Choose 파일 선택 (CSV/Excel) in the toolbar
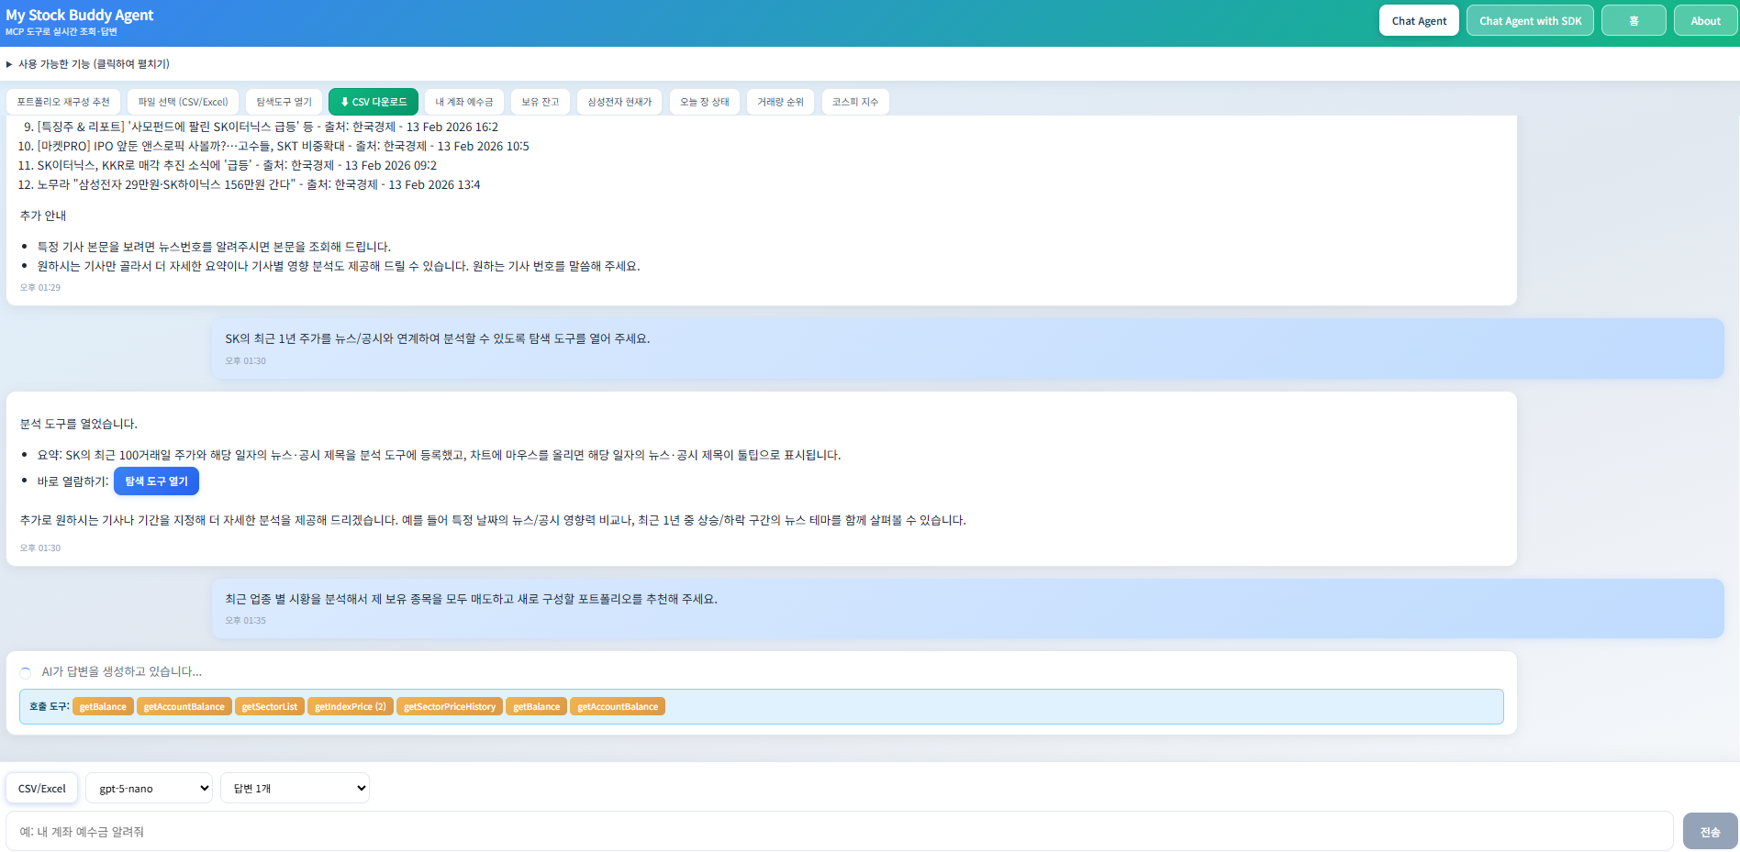1740x852 pixels. [x=183, y=102]
